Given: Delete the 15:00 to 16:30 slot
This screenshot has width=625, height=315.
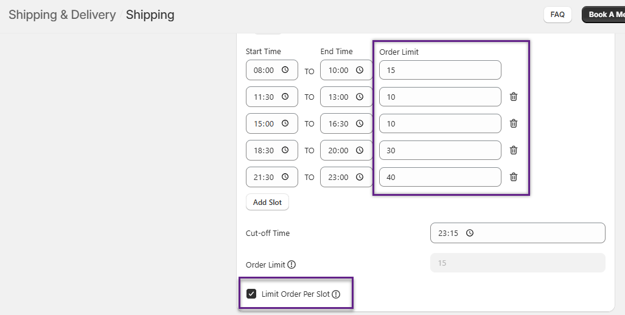Looking at the screenshot, I should point(514,123).
